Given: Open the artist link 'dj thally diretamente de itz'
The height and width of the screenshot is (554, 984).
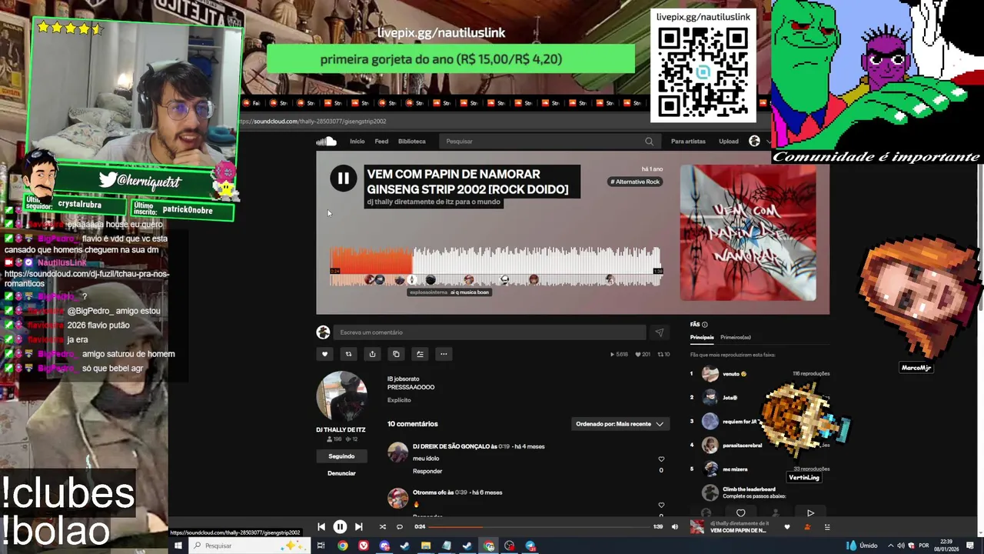Looking at the screenshot, I should tap(434, 202).
